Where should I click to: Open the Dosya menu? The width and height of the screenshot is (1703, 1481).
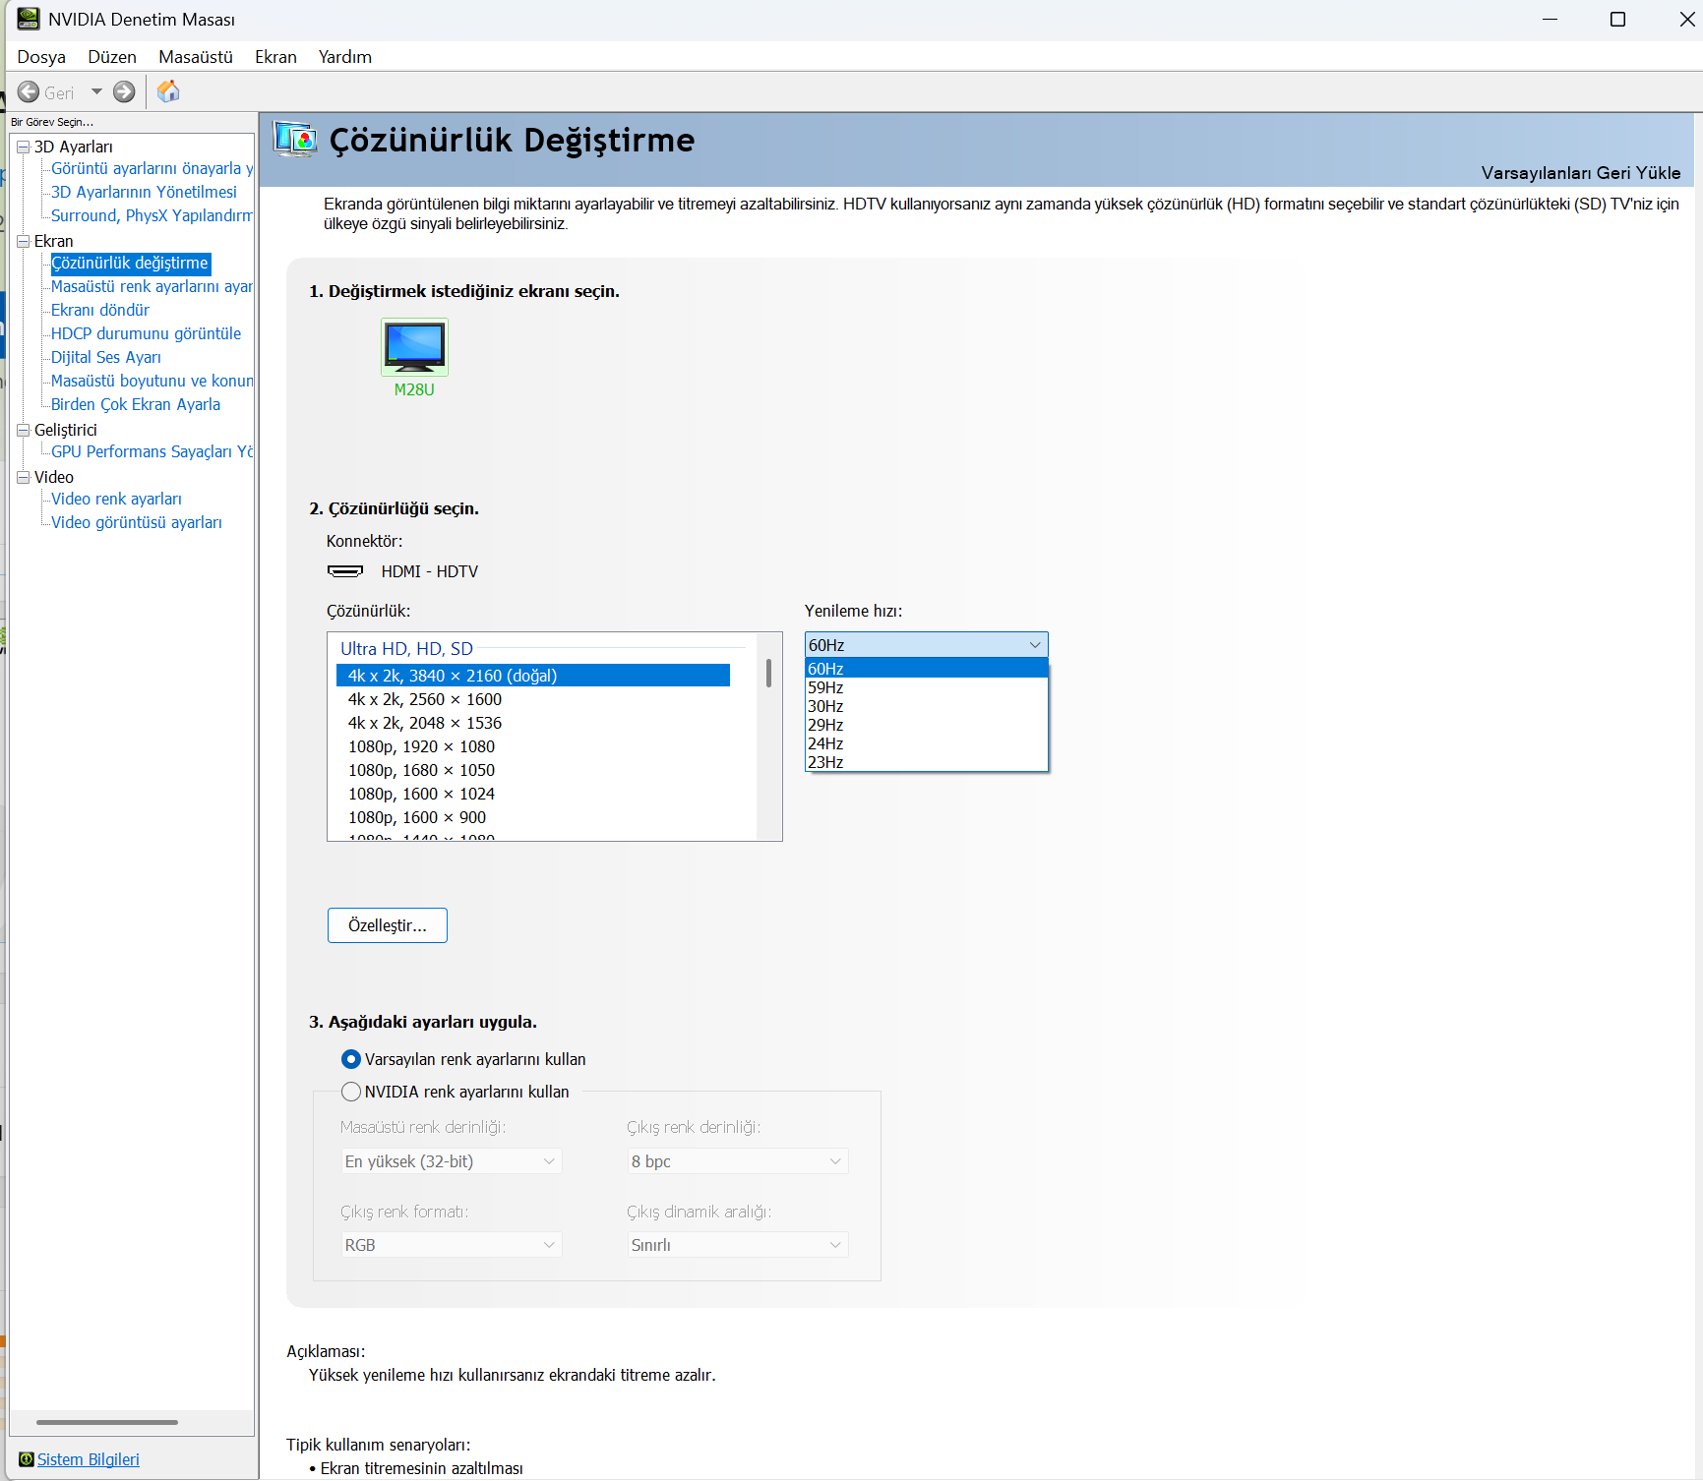click(x=41, y=57)
